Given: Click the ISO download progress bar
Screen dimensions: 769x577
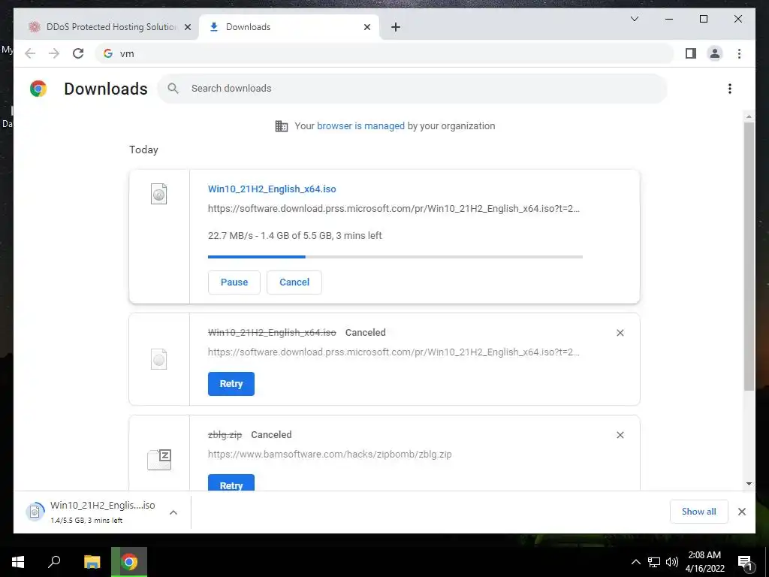Looking at the screenshot, I should [395, 257].
